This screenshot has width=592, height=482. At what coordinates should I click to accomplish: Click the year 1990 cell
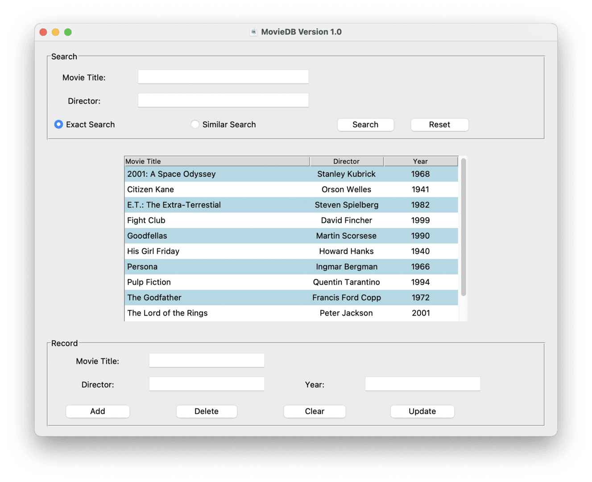pos(421,236)
